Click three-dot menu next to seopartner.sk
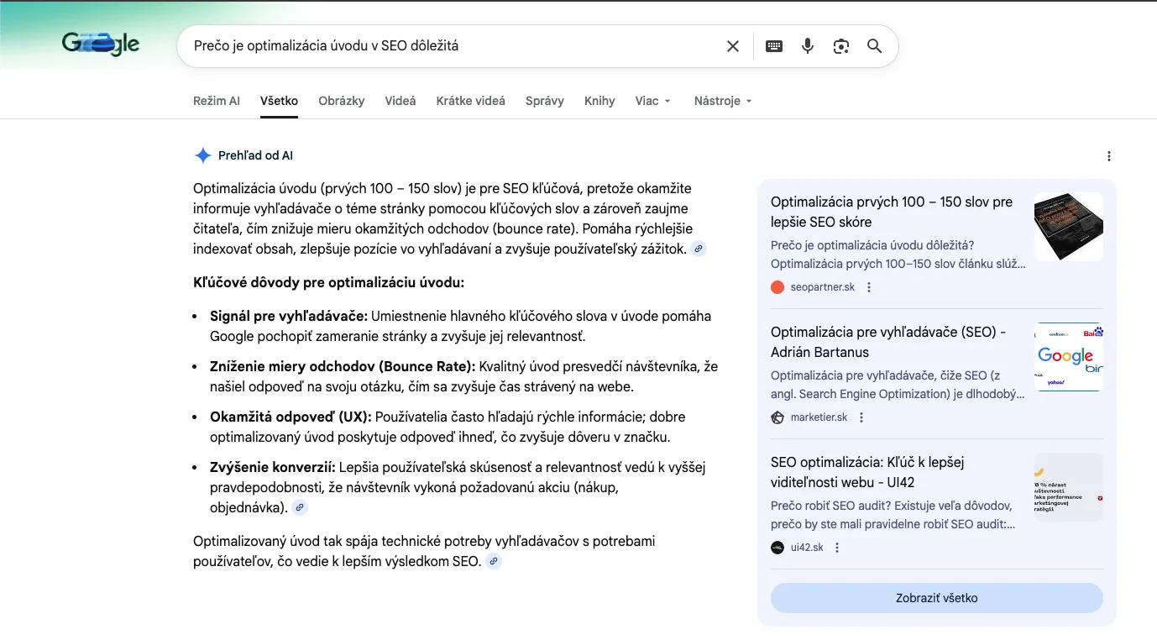 pyautogui.click(x=869, y=287)
